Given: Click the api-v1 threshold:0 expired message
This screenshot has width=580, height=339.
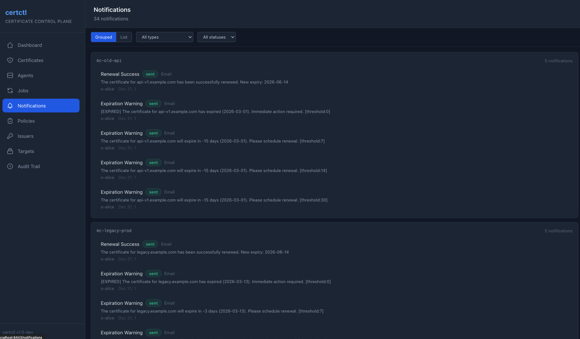Looking at the screenshot, I should click(x=215, y=112).
